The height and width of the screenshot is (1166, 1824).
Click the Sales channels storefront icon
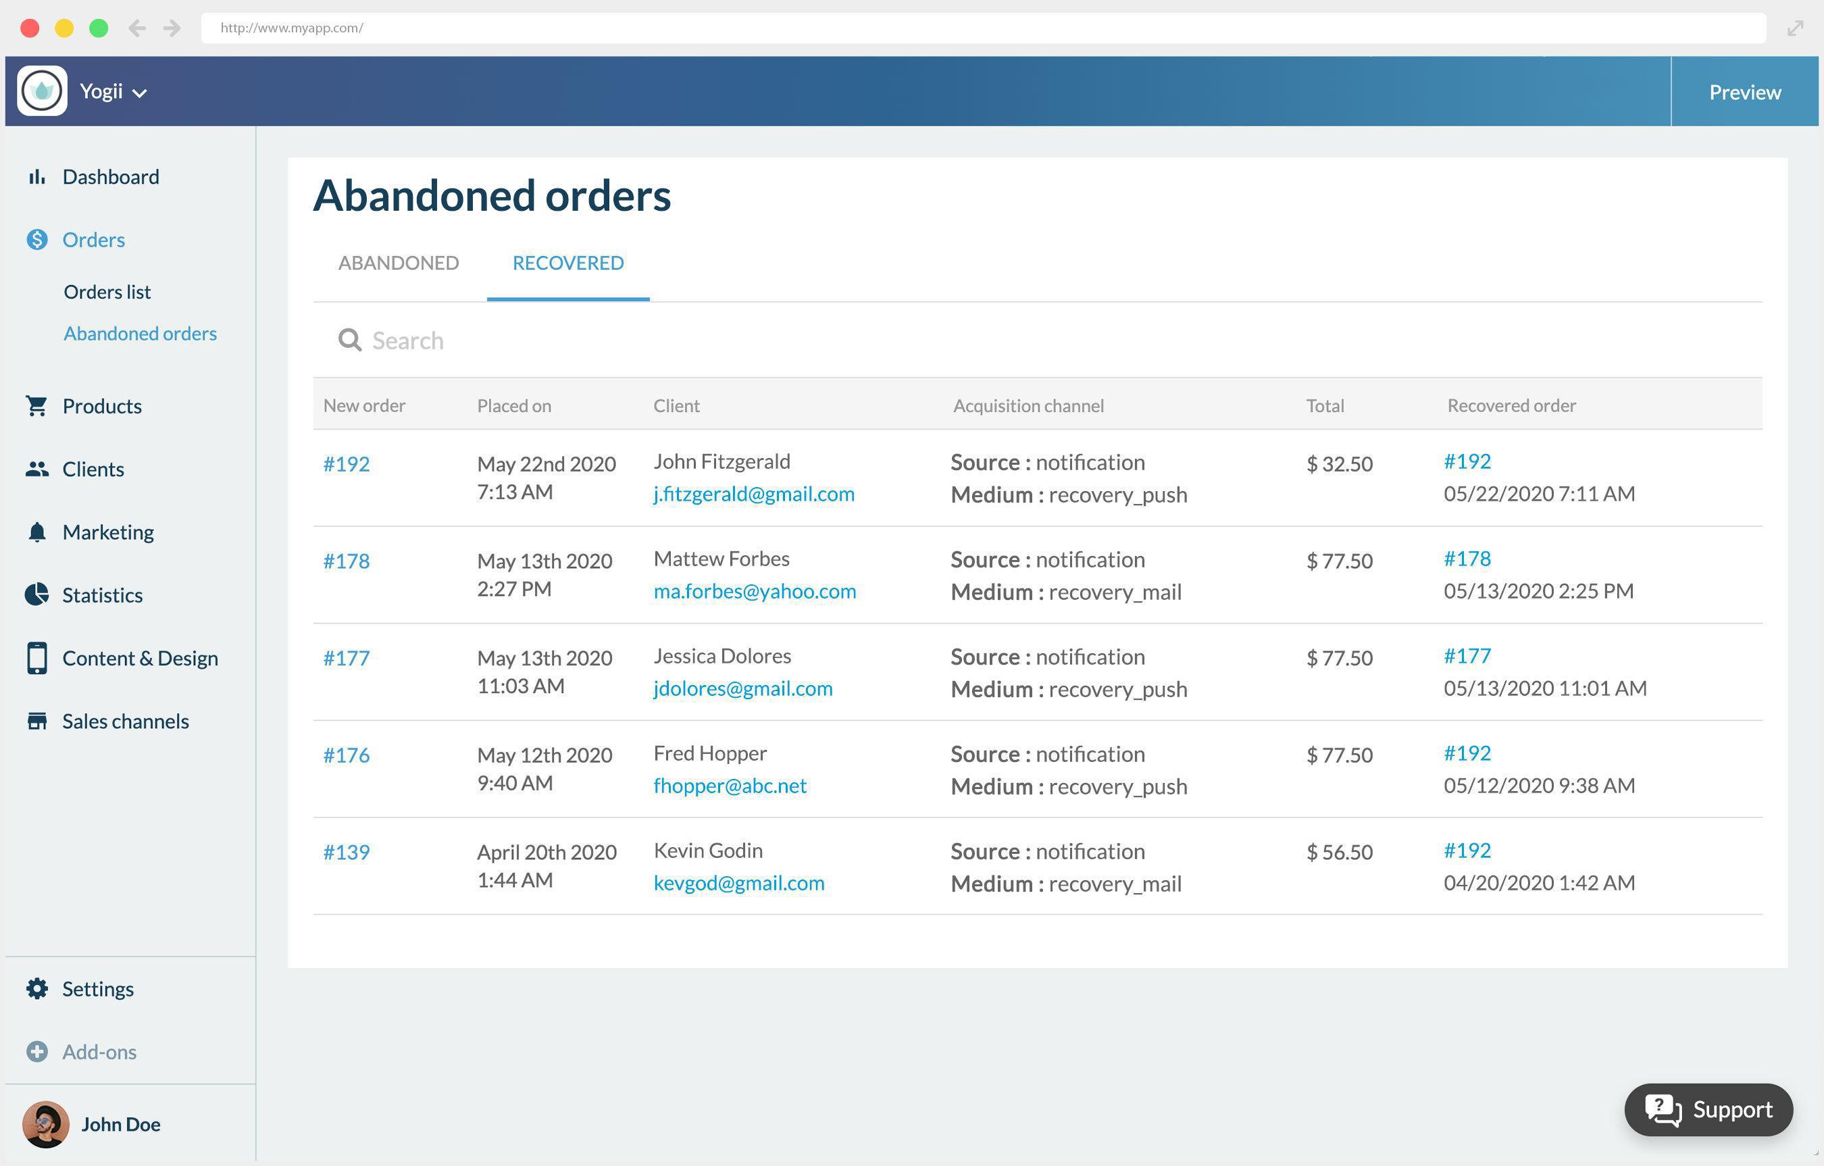36,721
